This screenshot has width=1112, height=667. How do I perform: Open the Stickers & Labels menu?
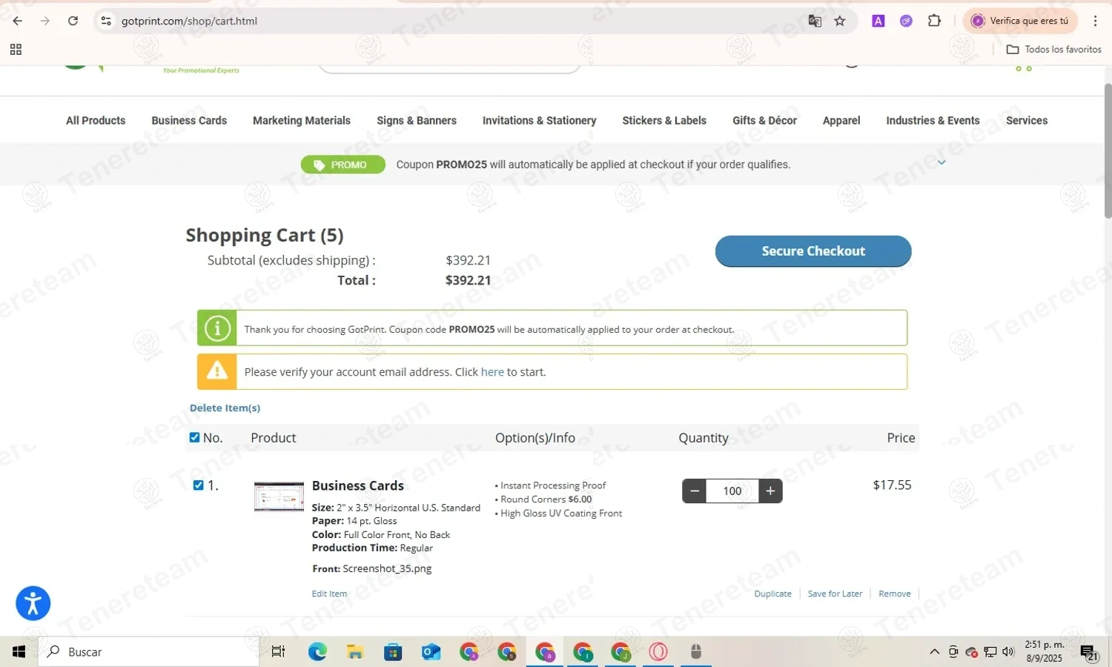pos(663,120)
